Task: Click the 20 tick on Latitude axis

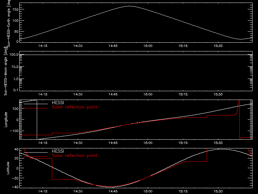Action: click(16, 158)
